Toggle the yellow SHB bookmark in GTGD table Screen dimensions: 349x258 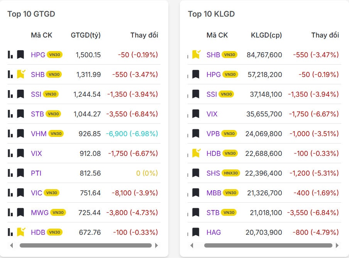coord(20,74)
